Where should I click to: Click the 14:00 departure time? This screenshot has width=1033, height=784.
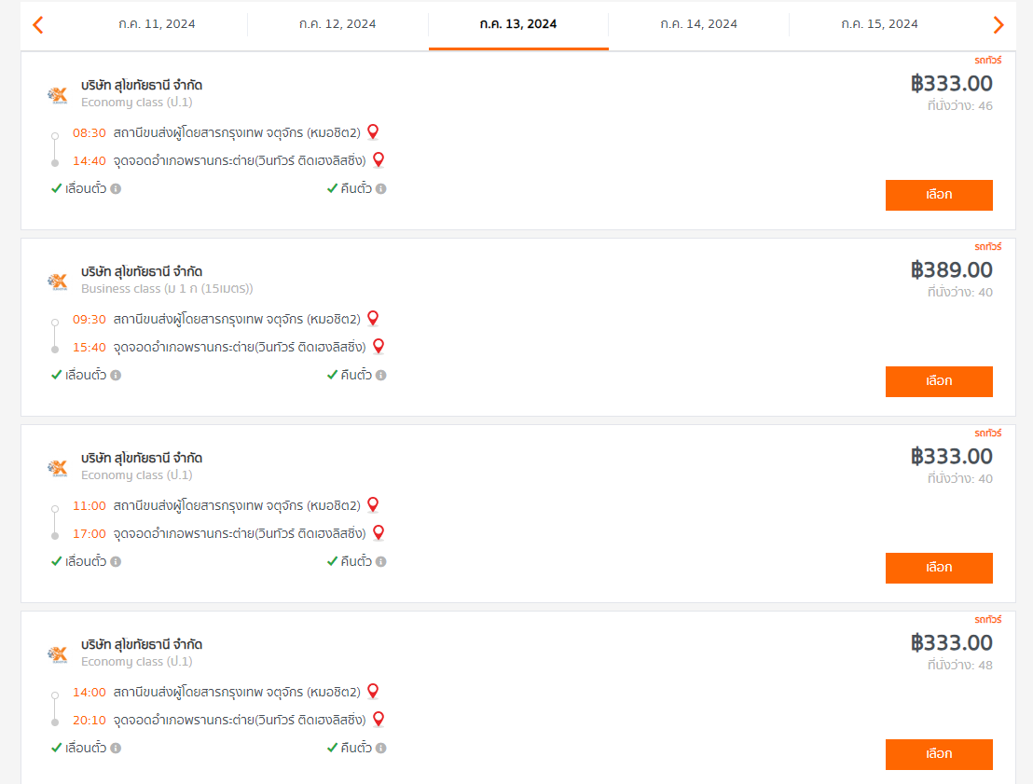89,693
